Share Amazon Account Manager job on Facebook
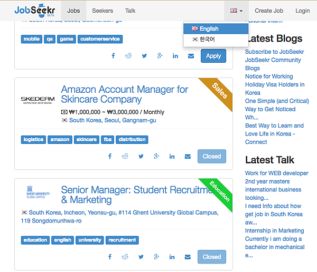The width and height of the screenshot is (317, 272). (110, 156)
